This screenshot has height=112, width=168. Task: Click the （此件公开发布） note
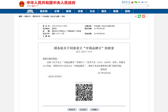point(55,77)
